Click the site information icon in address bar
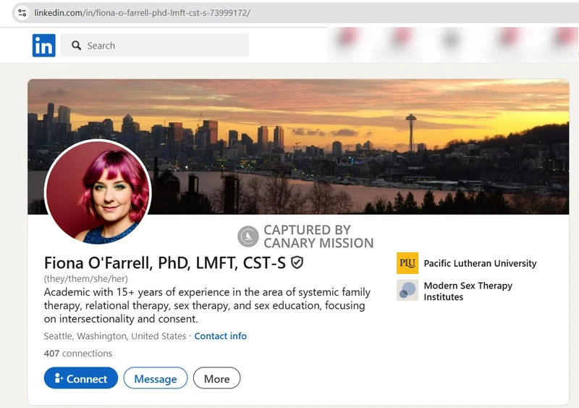The height and width of the screenshot is (408, 579). pyautogui.click(x=22, y=13)
